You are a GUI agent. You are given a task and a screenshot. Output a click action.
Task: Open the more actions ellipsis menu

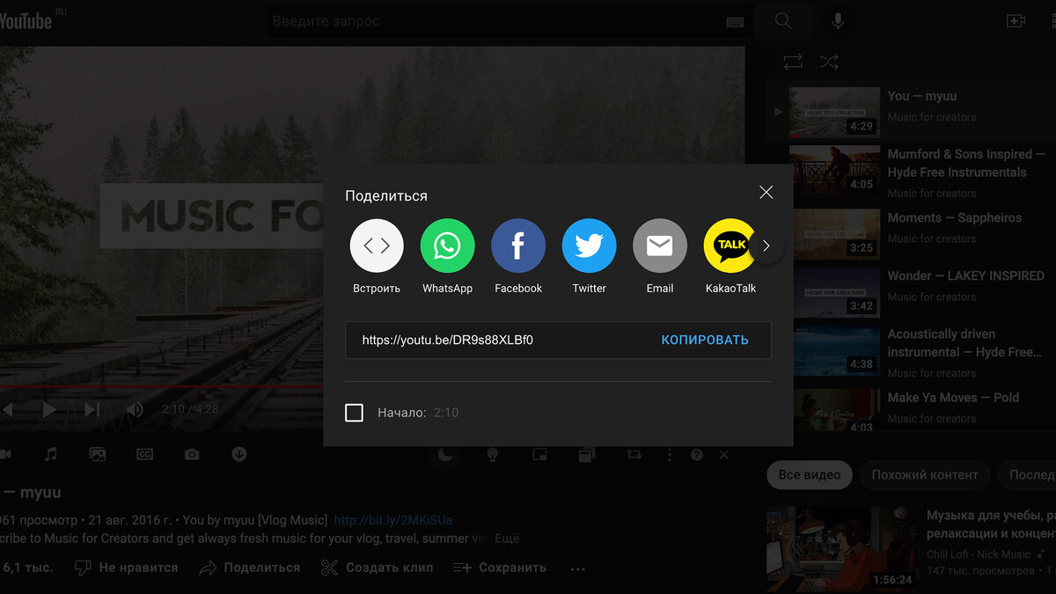pyautogui.click(x=577, y=568)
